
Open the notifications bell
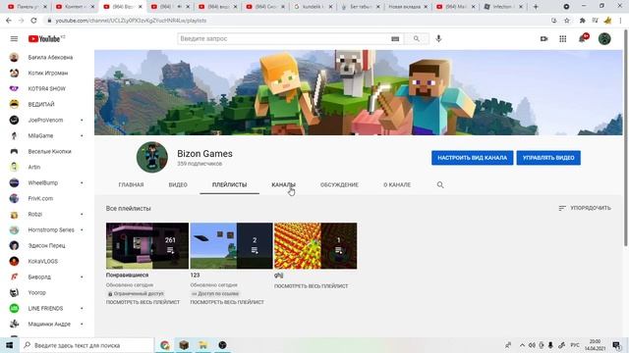583,38
